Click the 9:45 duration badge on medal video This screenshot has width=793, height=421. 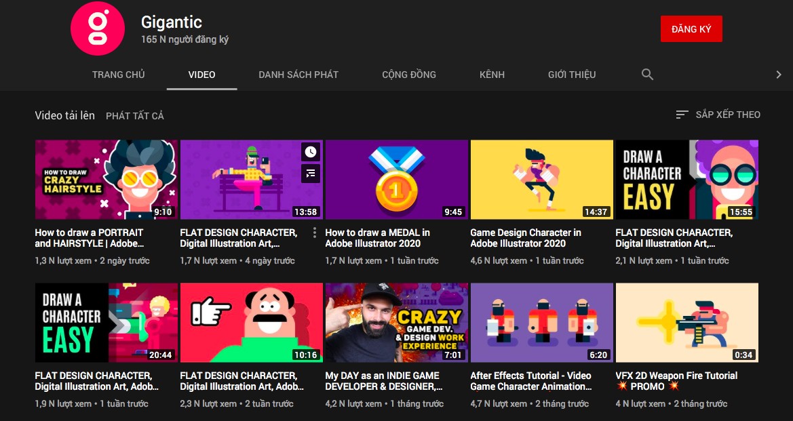coord(452,212)
